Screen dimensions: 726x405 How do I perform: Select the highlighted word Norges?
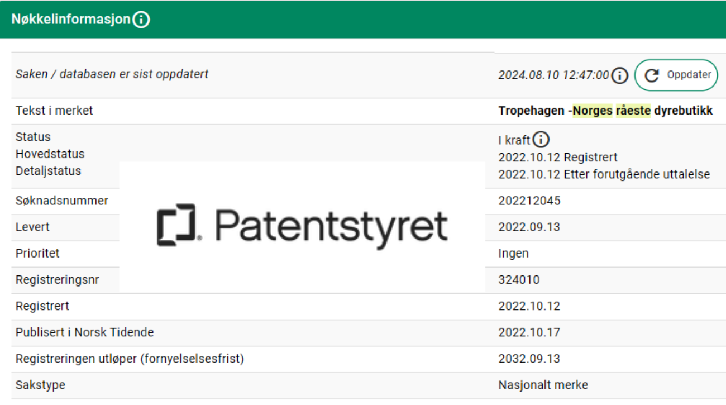[x=593, y=111]
